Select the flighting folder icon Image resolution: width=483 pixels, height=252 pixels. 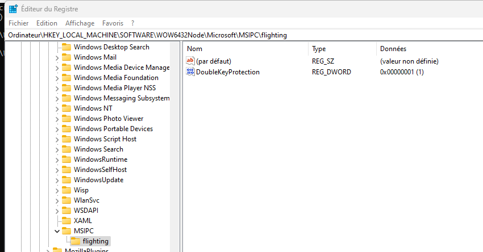(76, 241)
